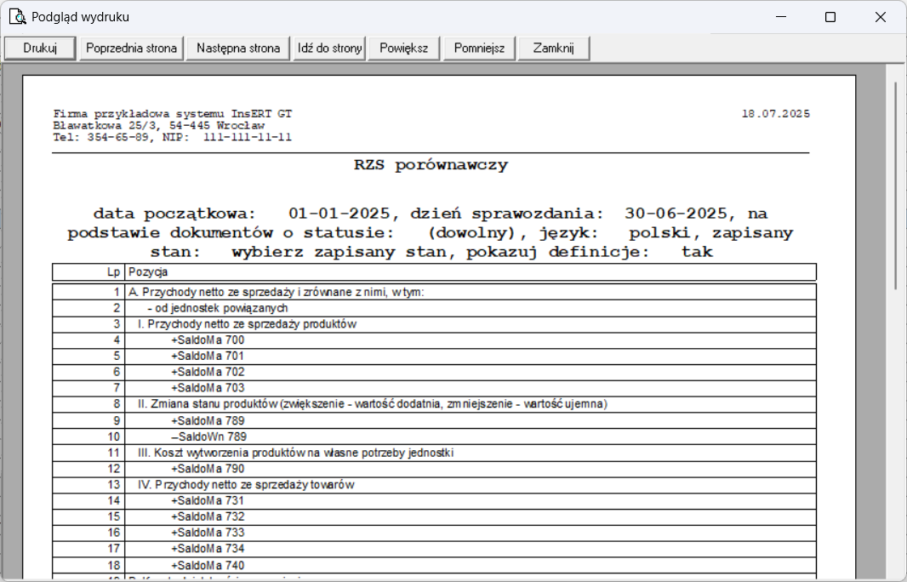Screen dimensions: 907x582
Task: Click the +SaldoMa 700 row
Action: pyautogui.click(x=208, y=340)
